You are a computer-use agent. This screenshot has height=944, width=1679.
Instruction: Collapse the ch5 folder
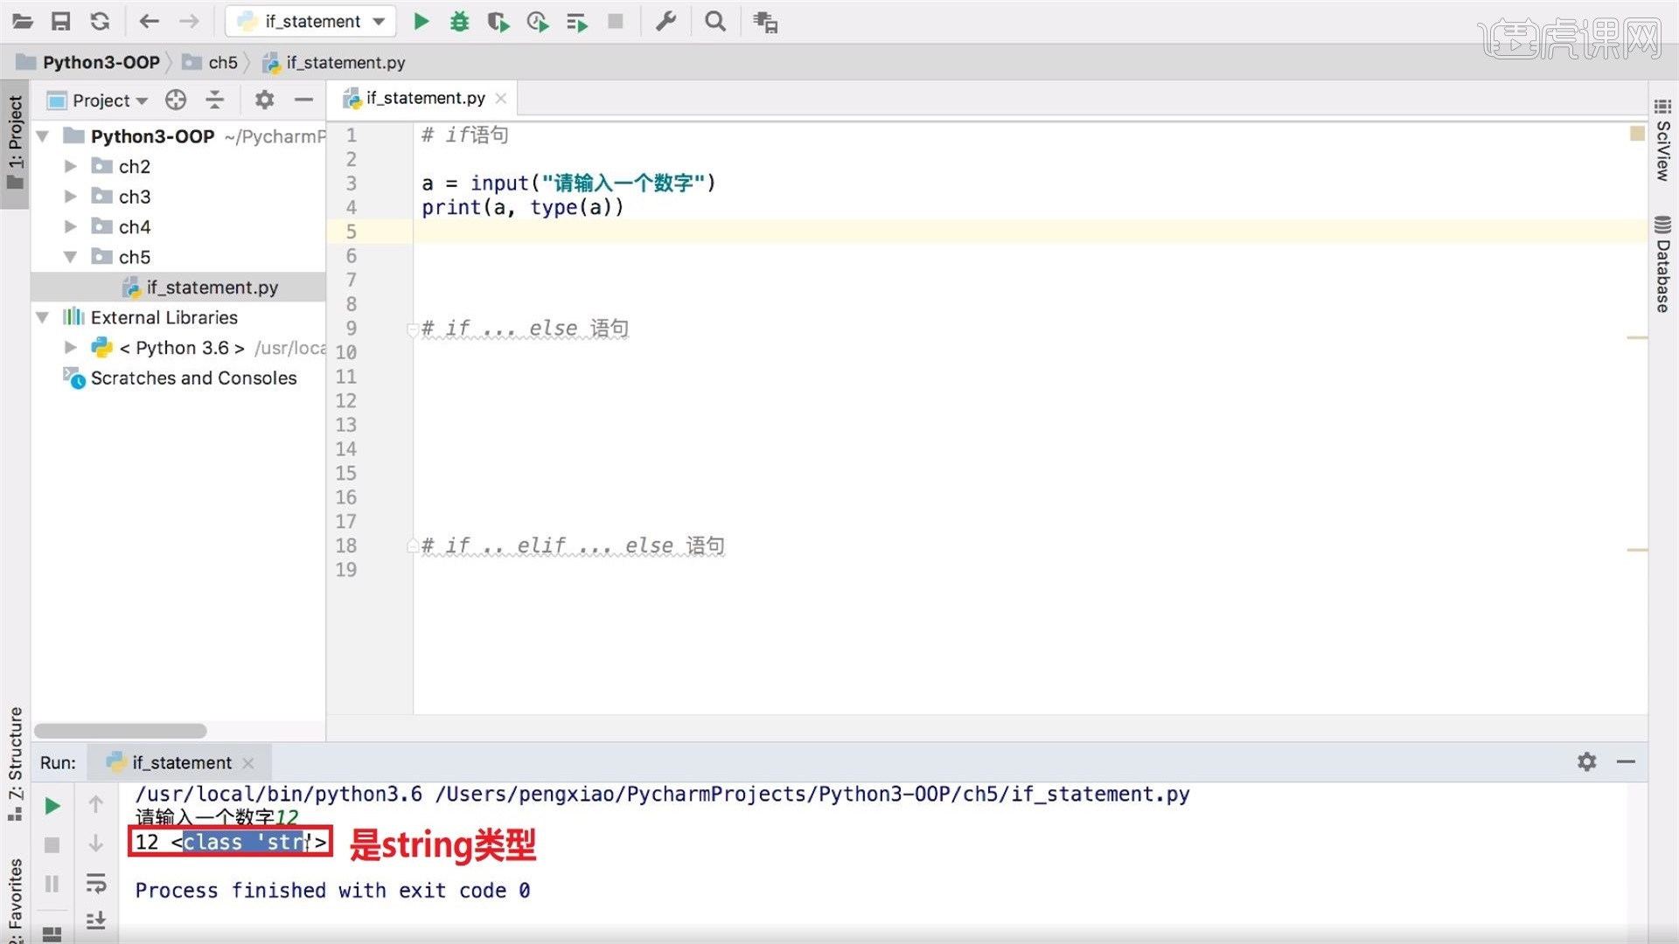[71, 257]
